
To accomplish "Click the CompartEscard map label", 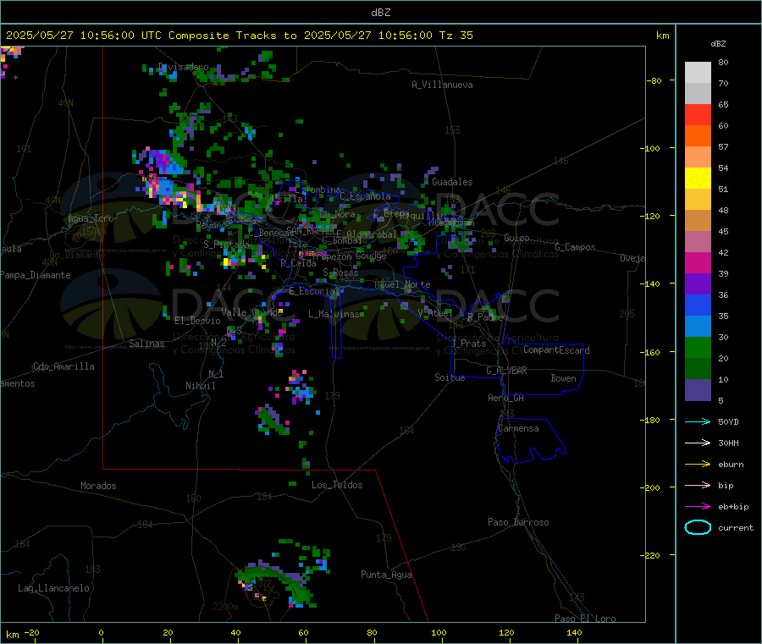I will pos(556,350).
